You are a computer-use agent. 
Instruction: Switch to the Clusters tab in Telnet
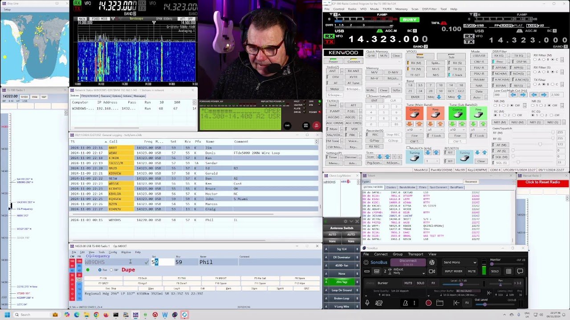(391, 187)
